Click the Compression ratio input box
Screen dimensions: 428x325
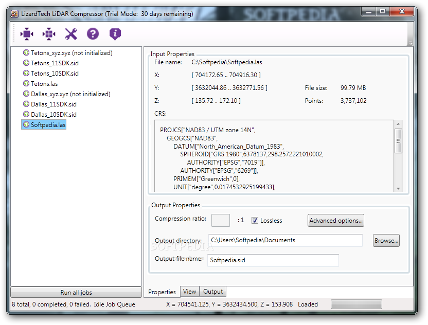pos(221,220)
